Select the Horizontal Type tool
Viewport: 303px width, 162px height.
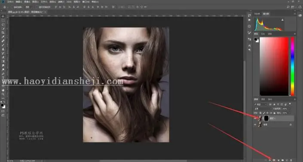click(3, 78)
